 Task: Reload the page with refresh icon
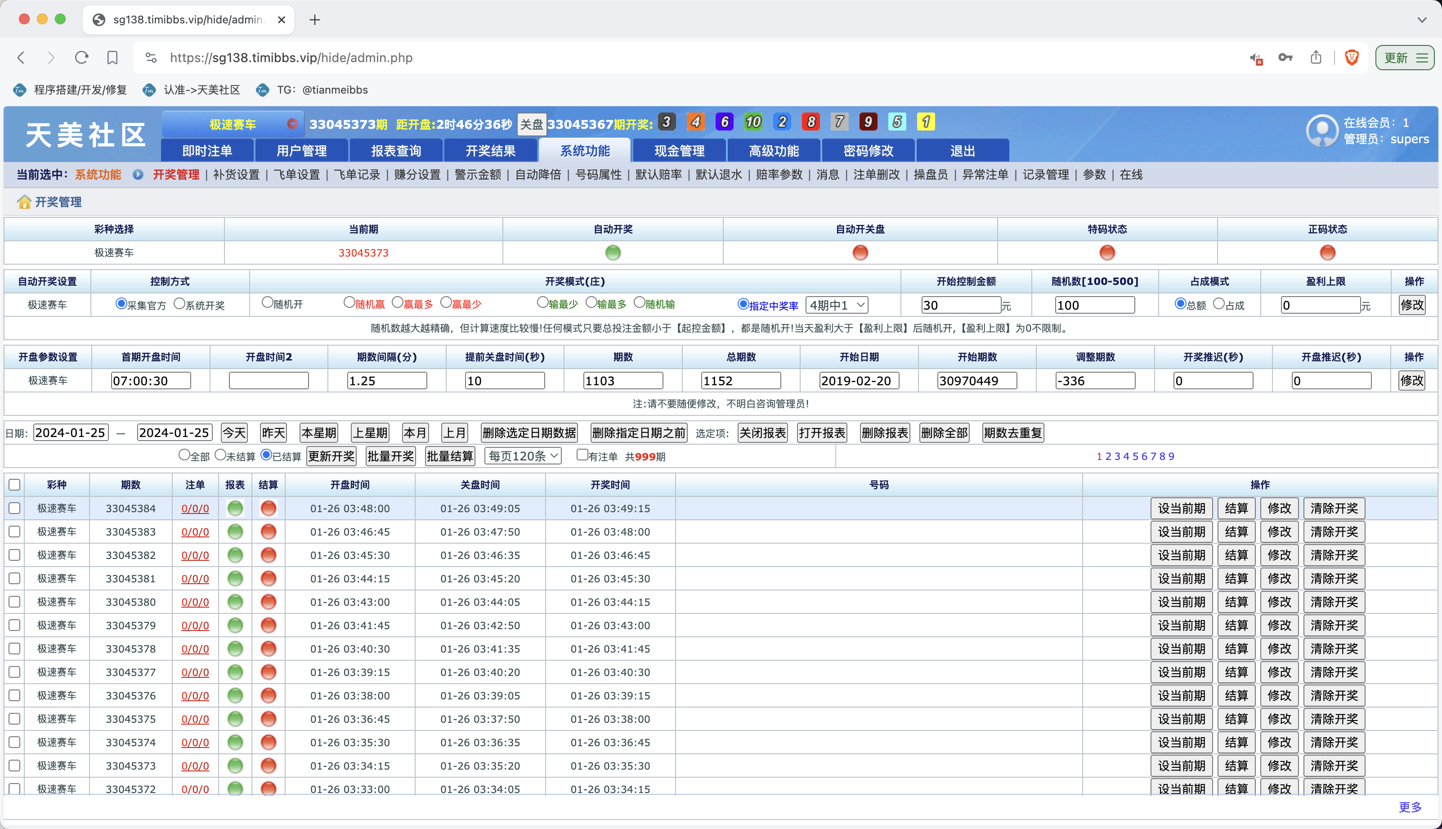81,58
